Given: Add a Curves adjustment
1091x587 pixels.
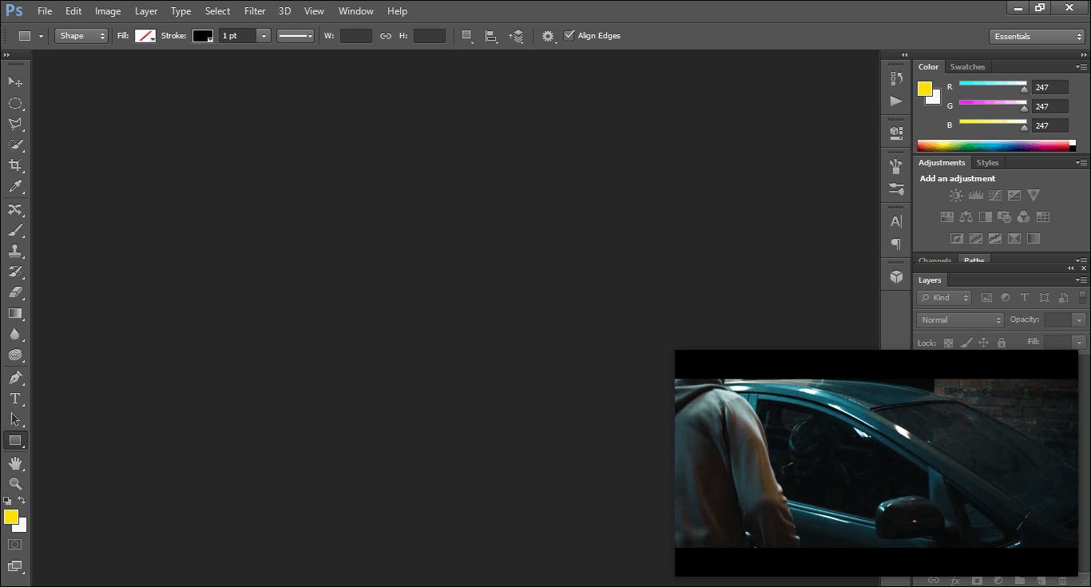Looking at the screenshot, I should click(x=994, y=195).
